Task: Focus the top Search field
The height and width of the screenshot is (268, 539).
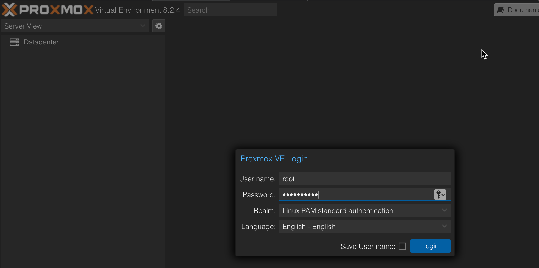Action: 230,10
